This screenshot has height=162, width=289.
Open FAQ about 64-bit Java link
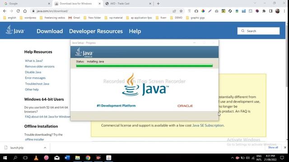(x=47, y=117)
